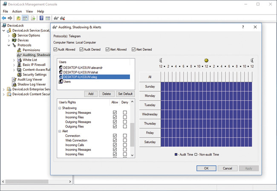Select the Service Options gear icon

14,35
